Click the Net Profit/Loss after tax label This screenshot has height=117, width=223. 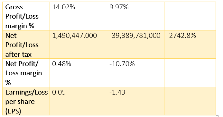[x=26, y=44]
